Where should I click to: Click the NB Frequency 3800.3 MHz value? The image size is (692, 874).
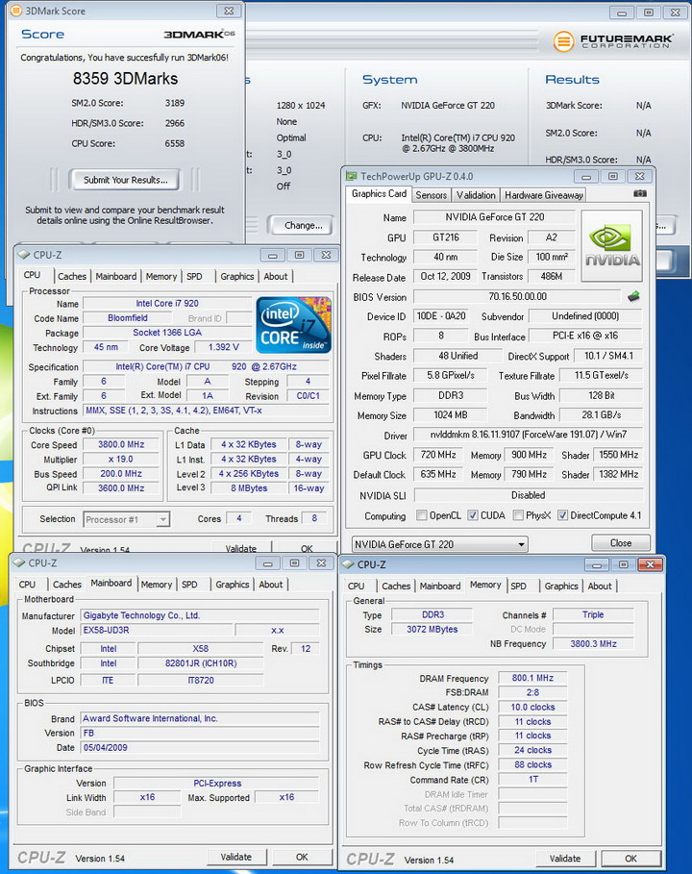click(x=593, y=643)
